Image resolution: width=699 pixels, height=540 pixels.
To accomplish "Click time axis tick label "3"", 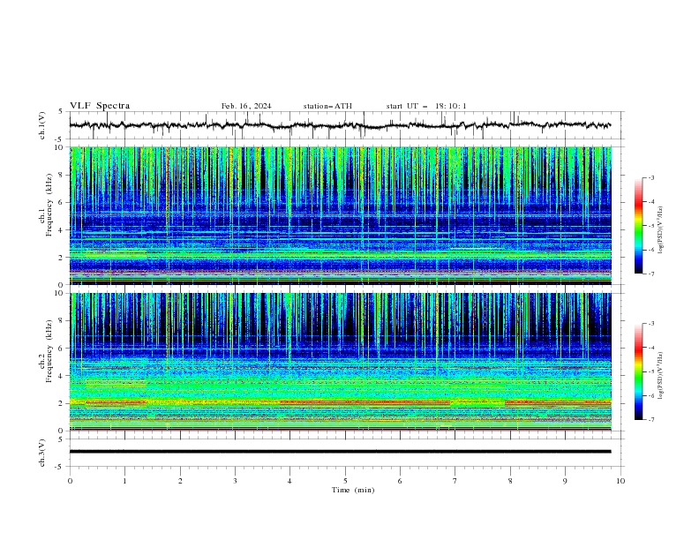I will click(x=235, y=481).
